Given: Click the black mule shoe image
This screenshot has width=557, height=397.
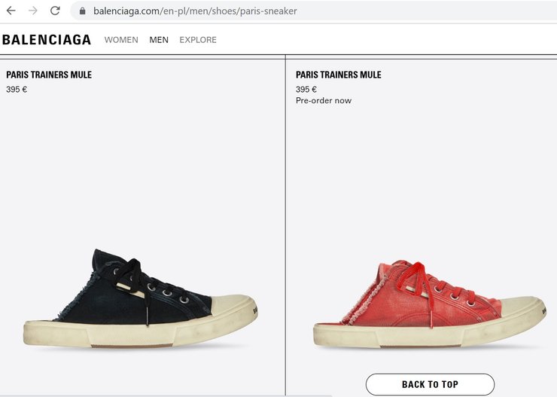Looking at the screenshot, I should click(x=140, y=298).
